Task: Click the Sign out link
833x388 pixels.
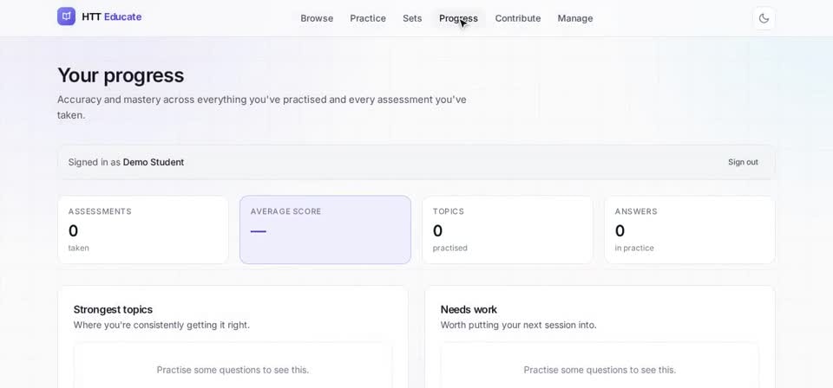Action: 743,162
